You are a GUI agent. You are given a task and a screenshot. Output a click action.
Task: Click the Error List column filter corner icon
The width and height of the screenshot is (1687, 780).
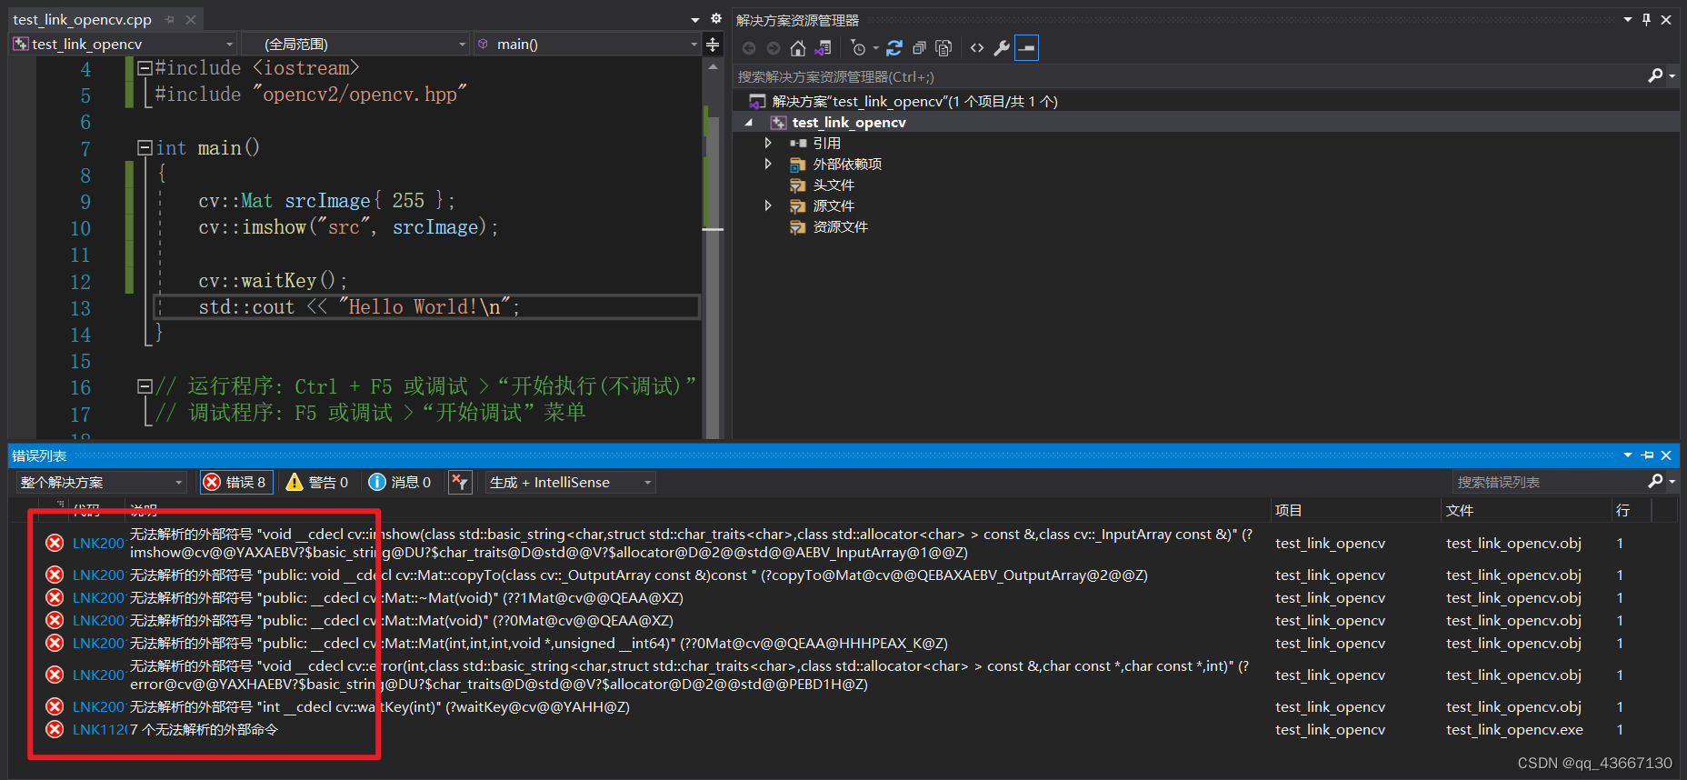60,504
